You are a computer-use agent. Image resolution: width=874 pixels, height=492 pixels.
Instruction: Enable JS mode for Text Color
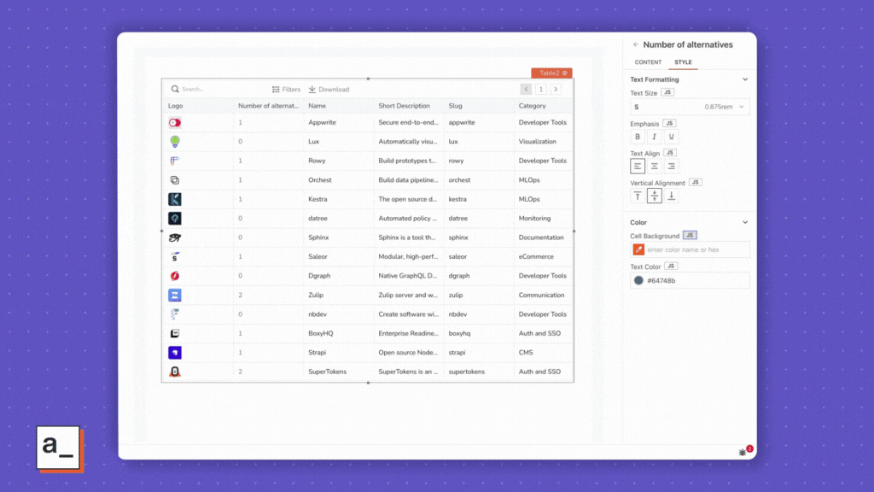671,266
